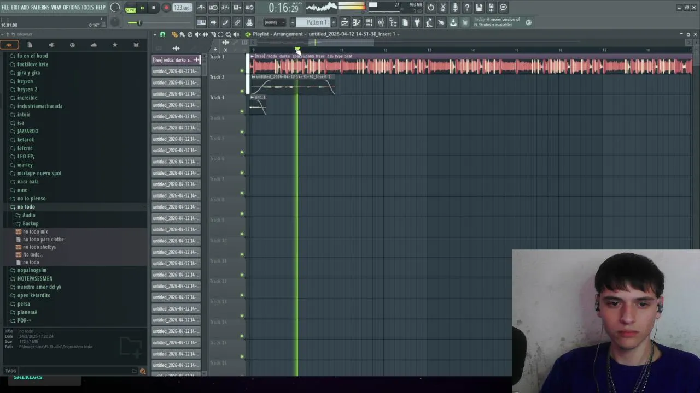Open the Piano roll icon

coord(357,22)
